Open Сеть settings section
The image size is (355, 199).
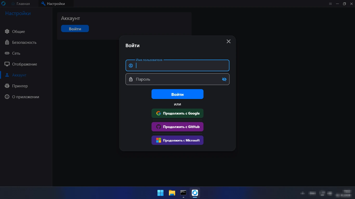(x=26, y=53)
